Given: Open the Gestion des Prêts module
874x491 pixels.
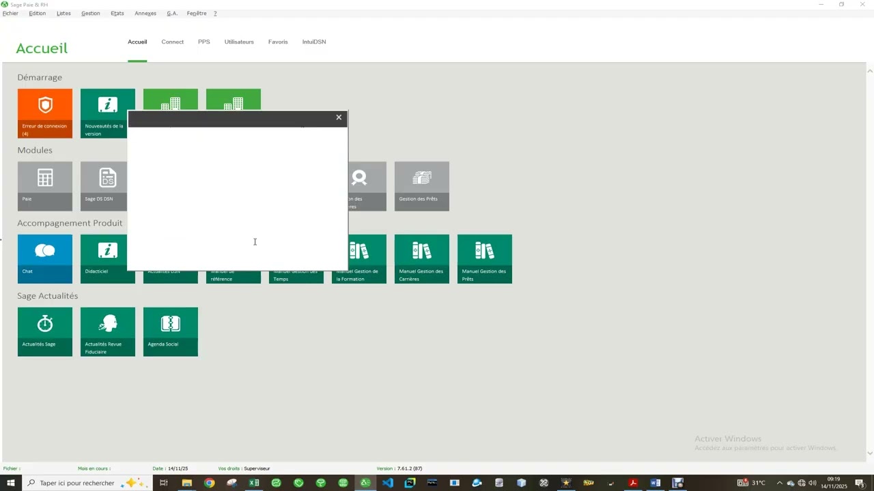Looking at the screenshot, I should coord(422,186).
